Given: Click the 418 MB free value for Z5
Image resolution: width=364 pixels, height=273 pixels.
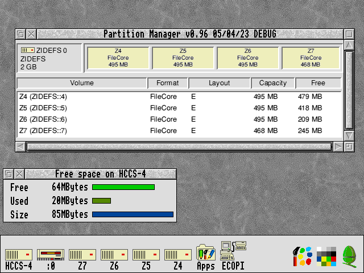Looking at the screenshot, I should pos(310,108).
